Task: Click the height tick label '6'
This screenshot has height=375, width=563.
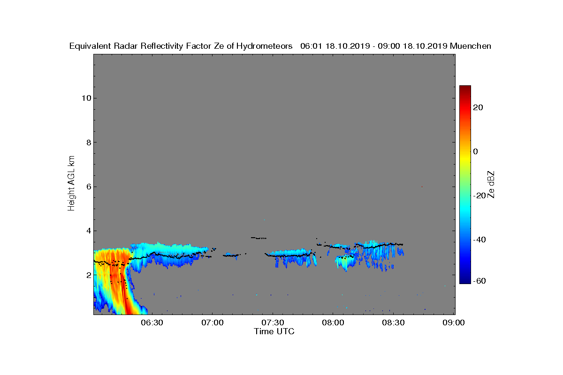Action: (88, 187)
